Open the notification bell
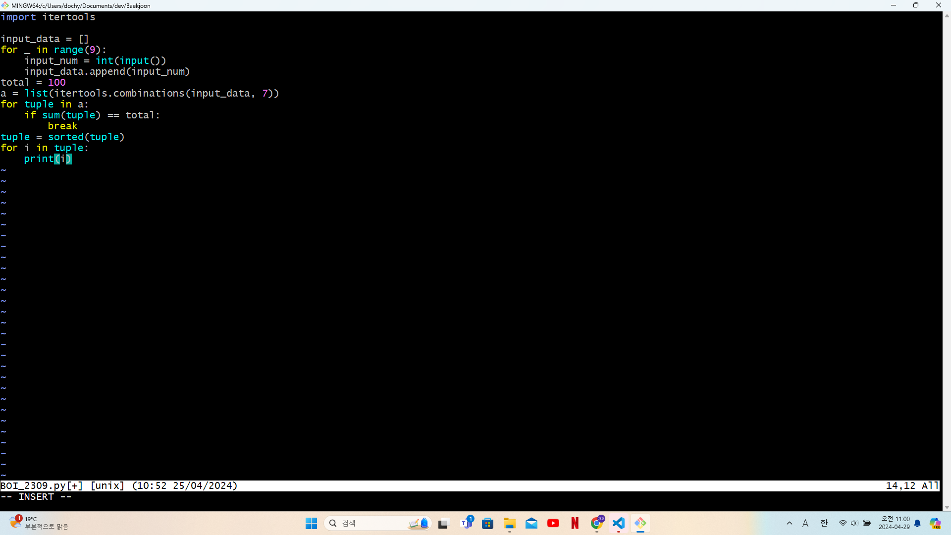 [x=917, y=523]
